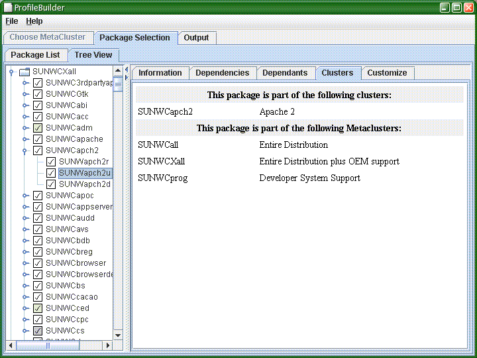Viewport: 477px width, 358px height.
Task: Open the Help menu
Action: pyautogui.click(x=34, y=21)
